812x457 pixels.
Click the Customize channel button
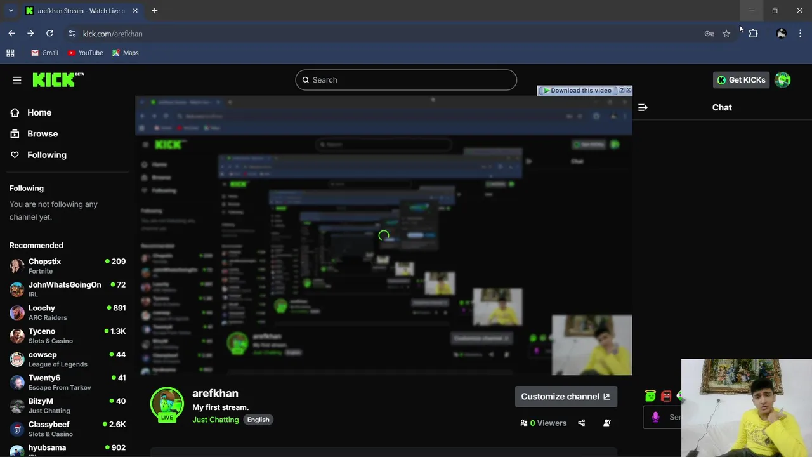[x=566, y=397]
